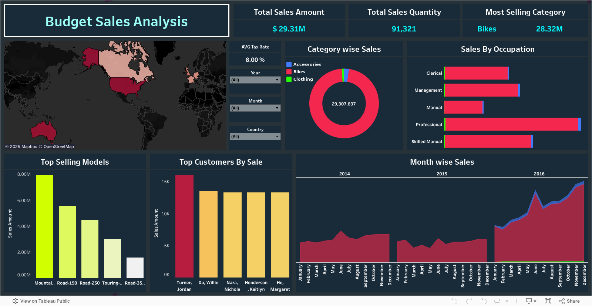
Task: Click the Replay animation icon
Action: 497,301
